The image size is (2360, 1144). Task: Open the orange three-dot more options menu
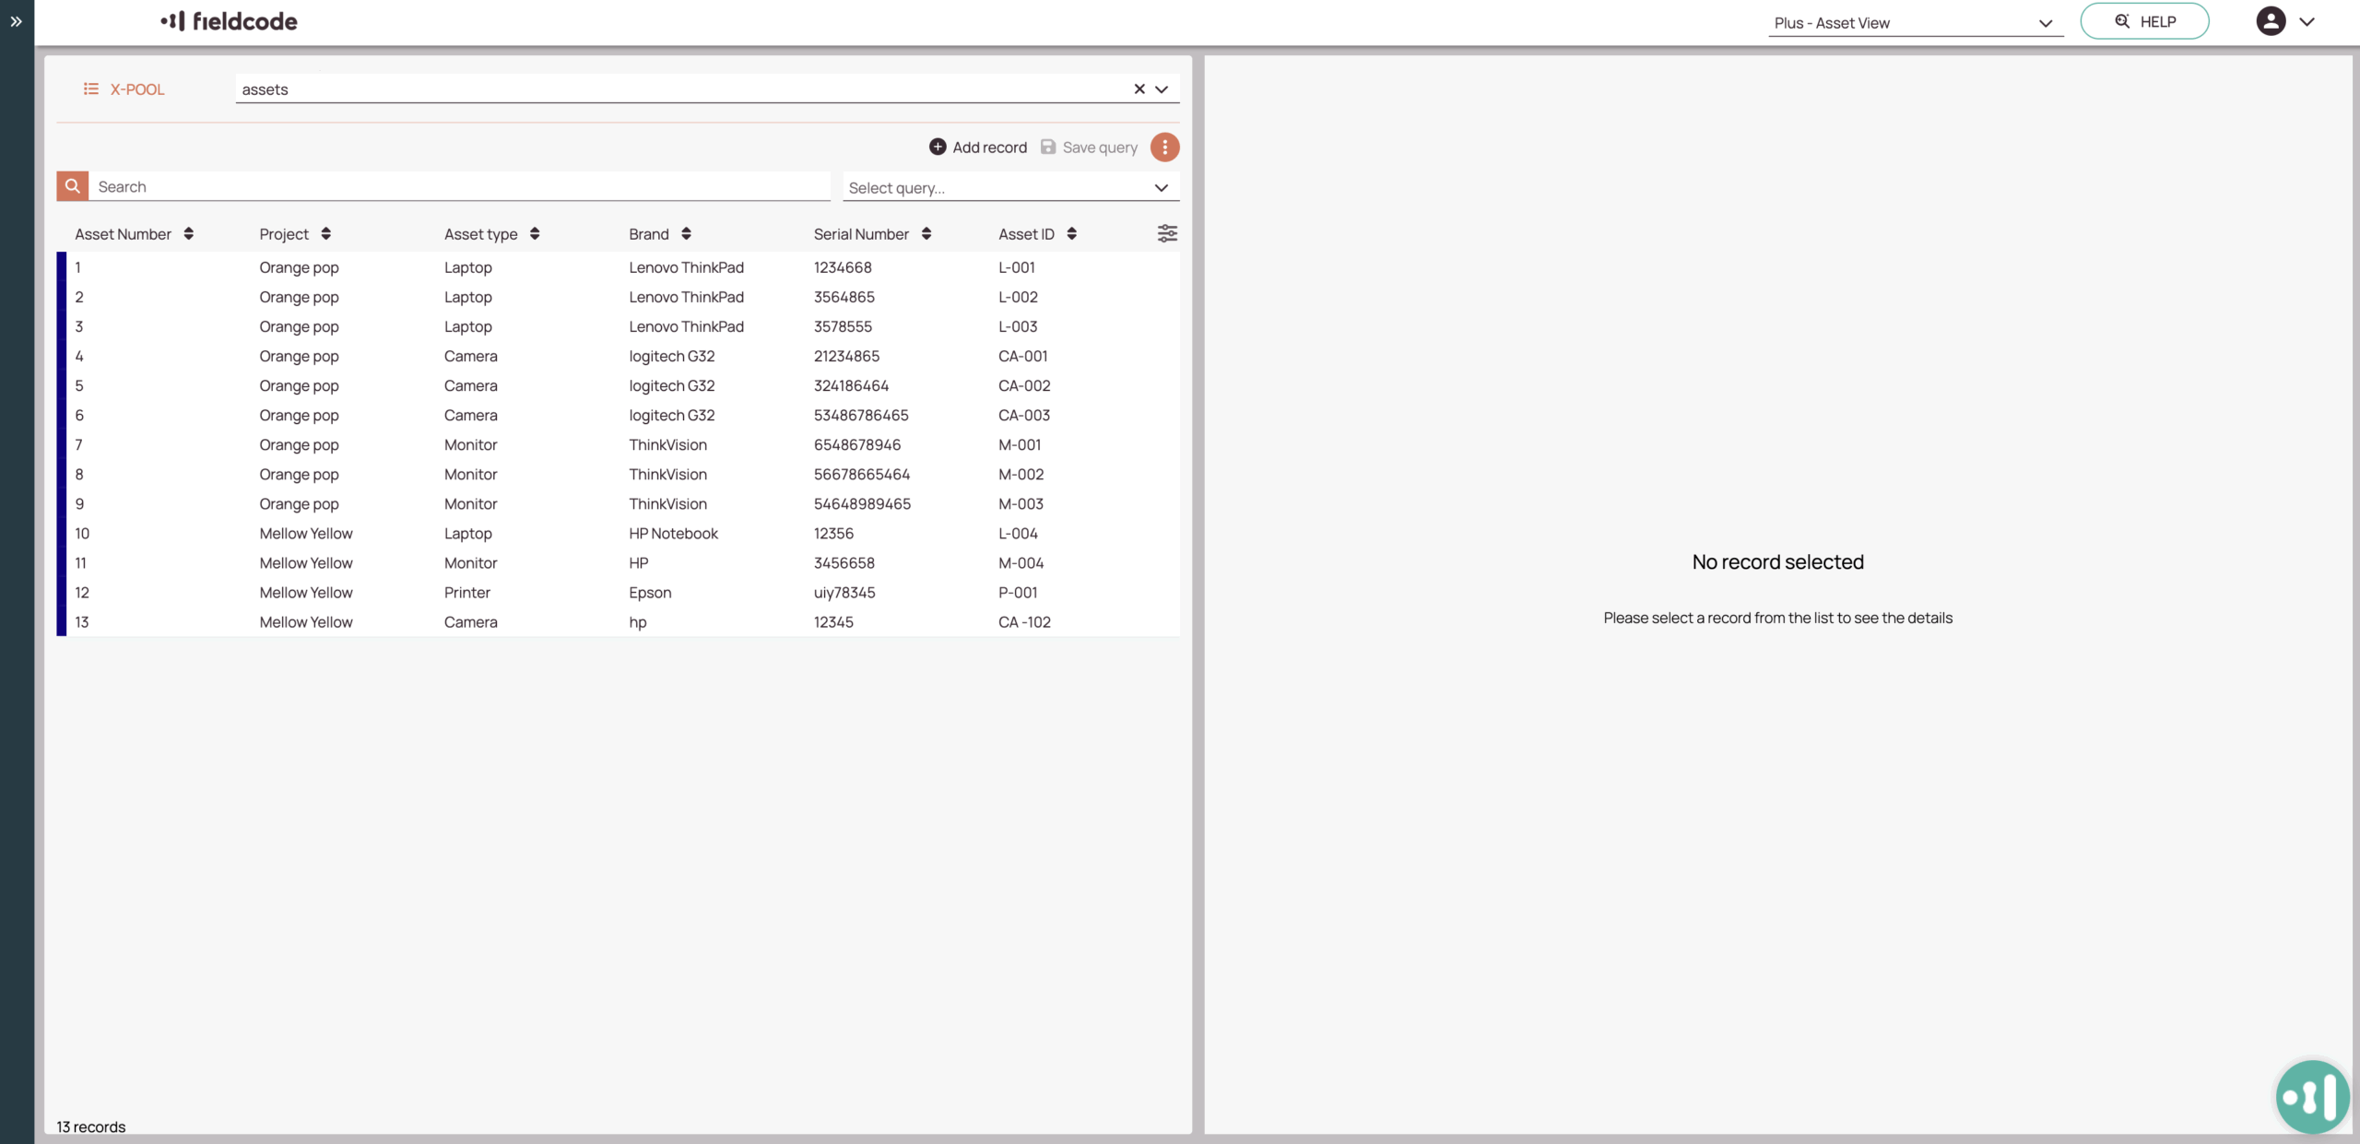[x=1165, y=147]
